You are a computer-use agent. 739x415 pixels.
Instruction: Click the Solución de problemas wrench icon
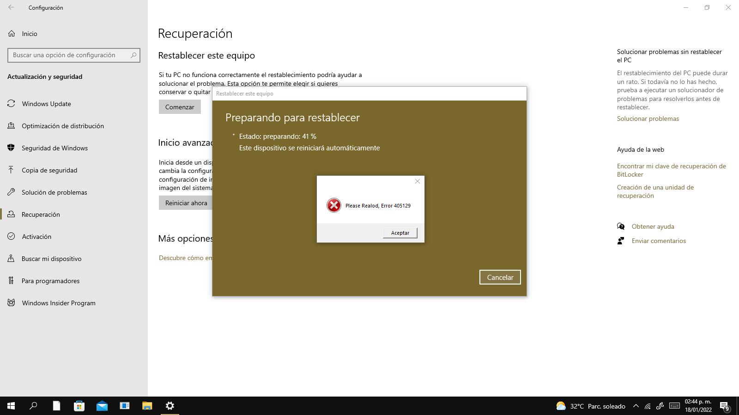click(x=11, y=192)
